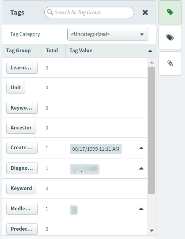
Task: Click the 08/17/1999 11:11 AM tag value
Action: (96, 149)
